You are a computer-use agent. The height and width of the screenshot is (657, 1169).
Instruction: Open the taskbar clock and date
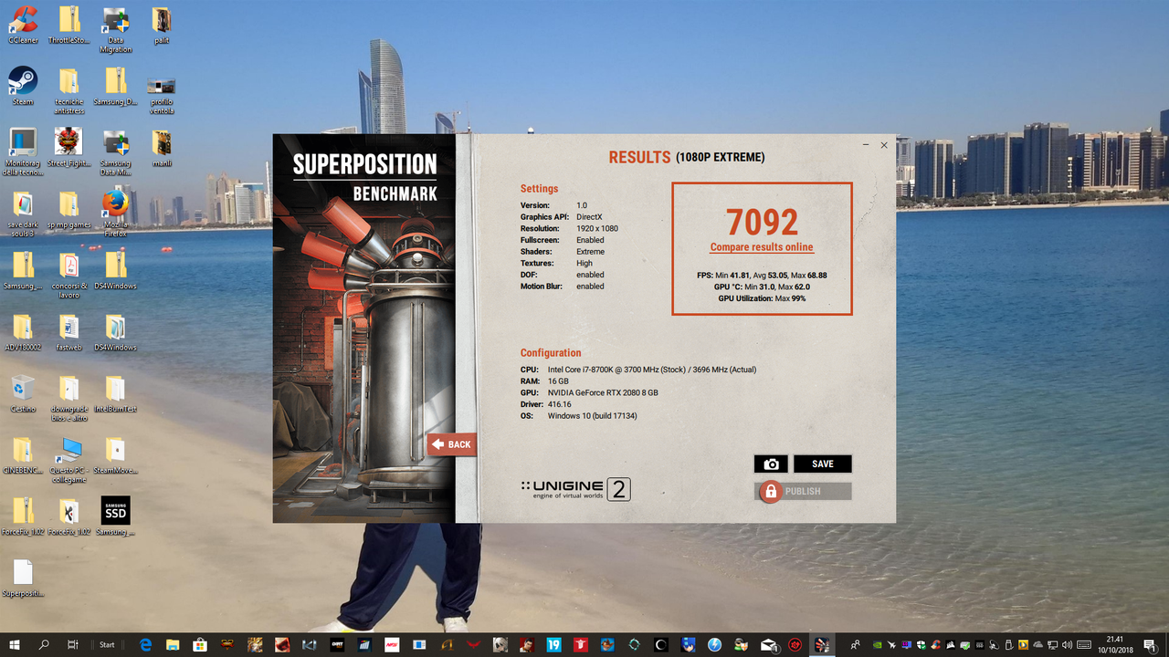coord(1114,644)
